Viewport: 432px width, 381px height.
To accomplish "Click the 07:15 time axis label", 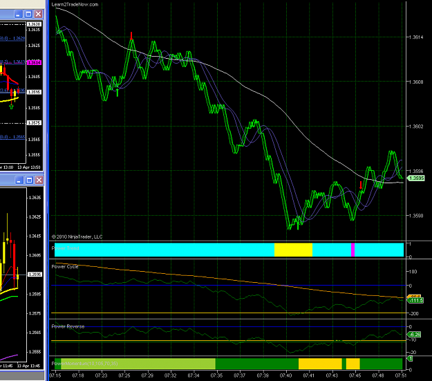I will 55,375.
